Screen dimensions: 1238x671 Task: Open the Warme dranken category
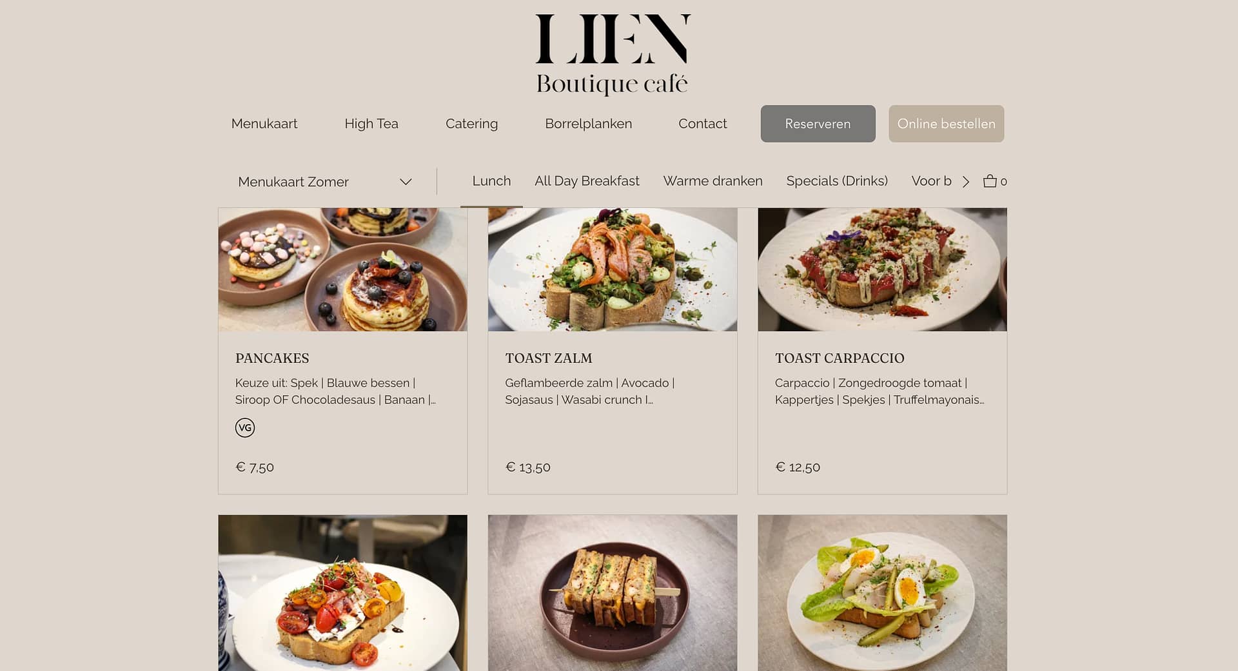pos(712,181)
